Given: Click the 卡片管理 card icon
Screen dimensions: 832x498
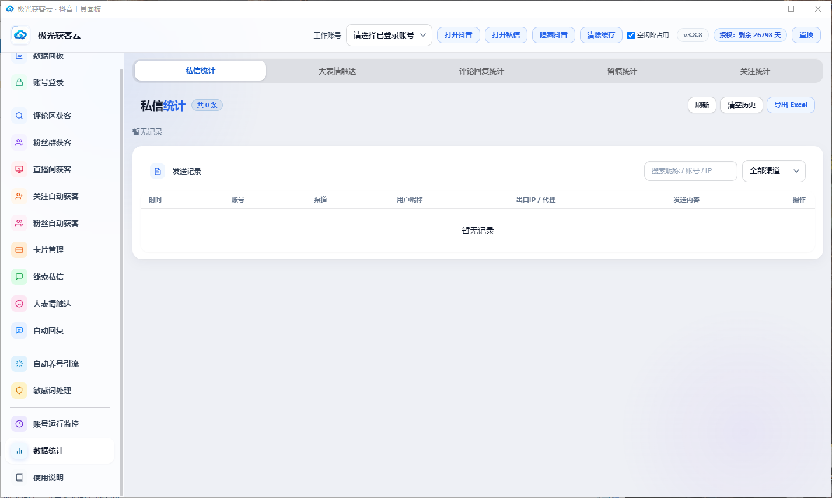Looking at the screenshot, I should click(x=19, y=250).
